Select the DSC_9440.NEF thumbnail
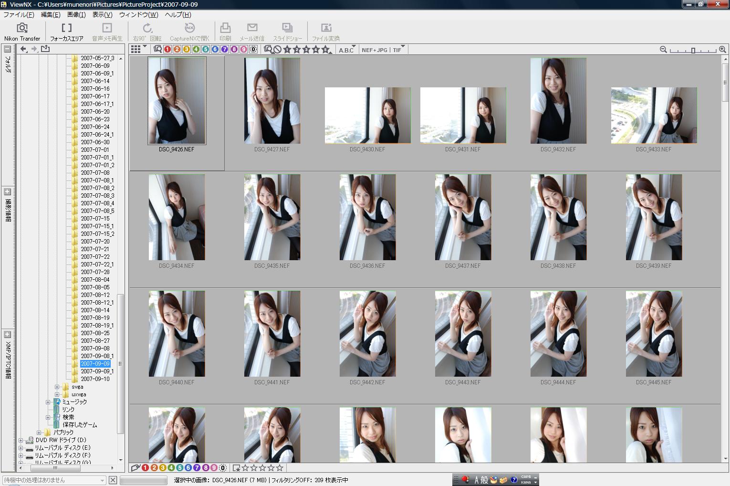The width and height of the screenshot is (730, 486). pyautogui.click(x=177, y=334)
